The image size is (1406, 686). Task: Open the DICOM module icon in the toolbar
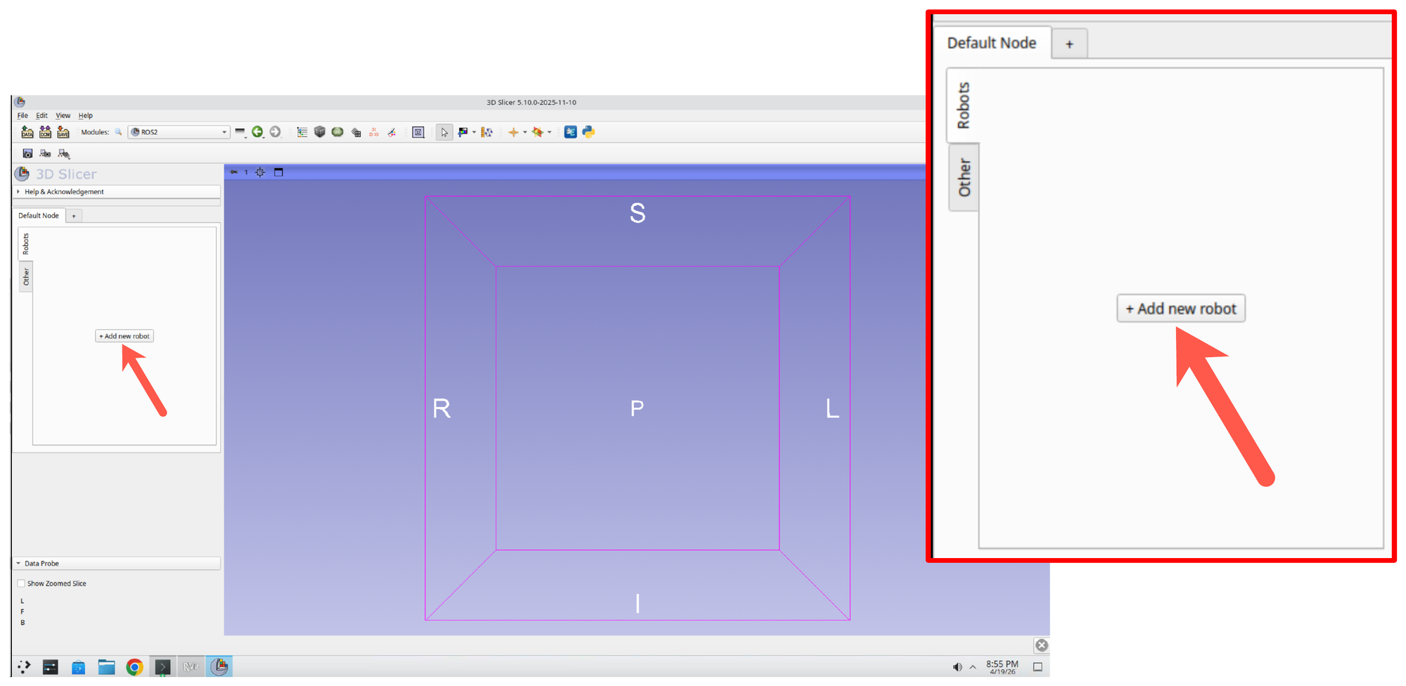tap(45, 132)
